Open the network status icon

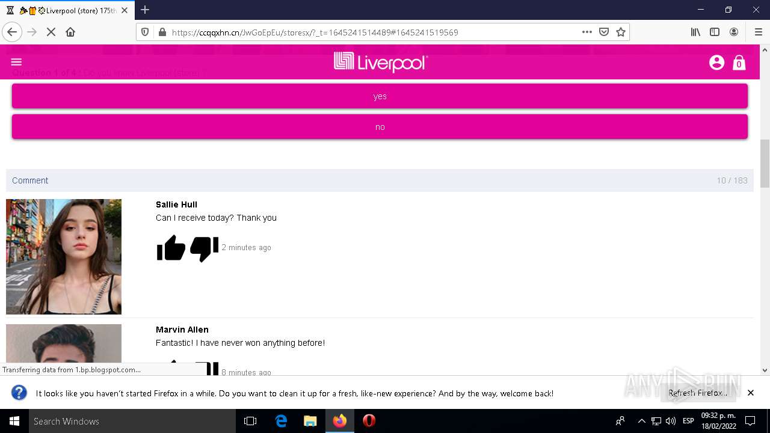[x=656, y=421]
